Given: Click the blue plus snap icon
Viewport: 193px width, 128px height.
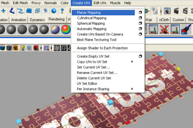Looking at the screenshot, I should click(4, 11).
